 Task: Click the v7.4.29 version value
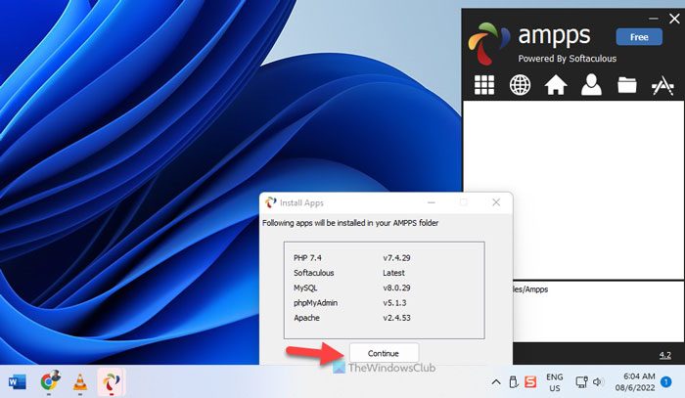tap(396, 258)
